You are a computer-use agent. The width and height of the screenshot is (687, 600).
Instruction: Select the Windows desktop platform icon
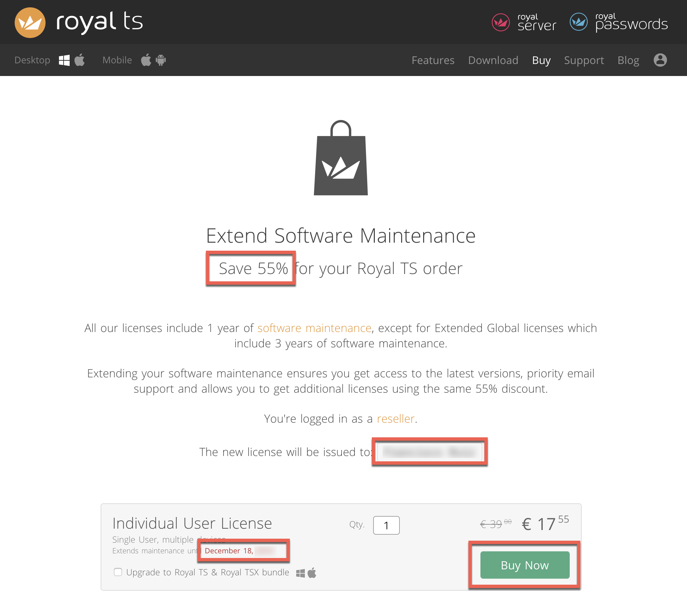point(64,60)
